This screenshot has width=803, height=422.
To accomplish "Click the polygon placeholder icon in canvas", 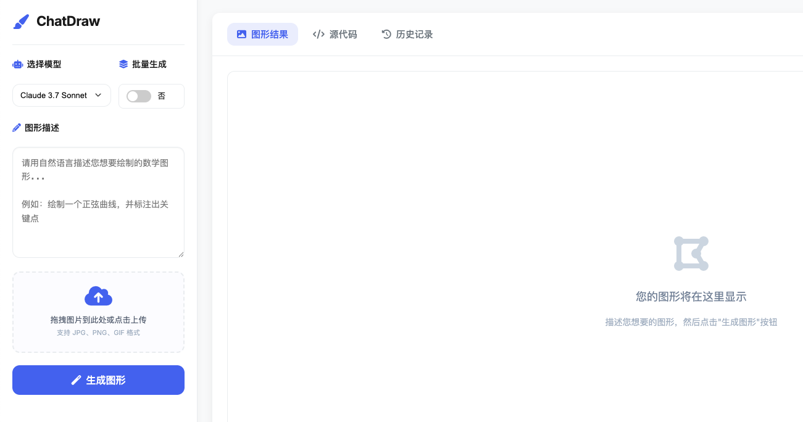I will pyautogui.click(x=691, y=254).
